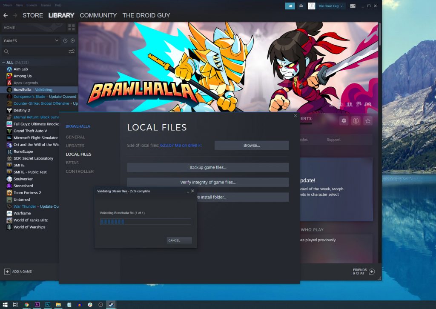The width and height of the screenshot is (436, 309).
Task: Switch to Betas properties section
Action: [72, 163]
